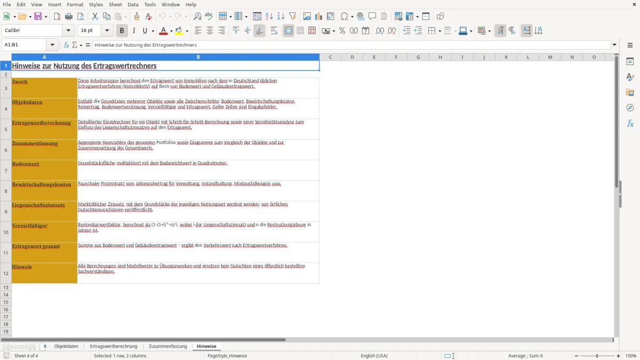Screen dimensions: 640x360
Task: Add a decimal place icon
Action: click(x=380, y=31)
